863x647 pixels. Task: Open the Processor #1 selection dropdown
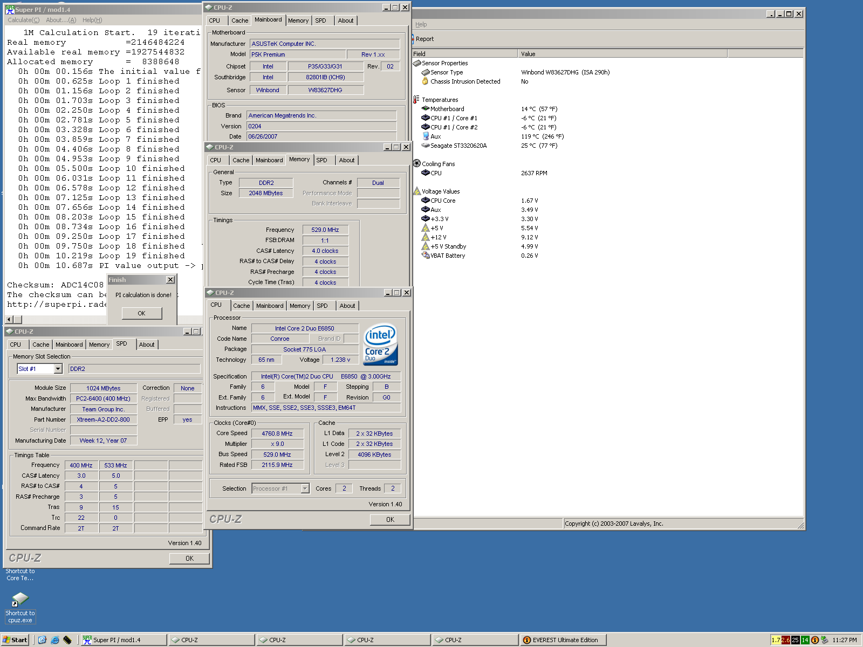pyautogui.click(x=305, y=488)
